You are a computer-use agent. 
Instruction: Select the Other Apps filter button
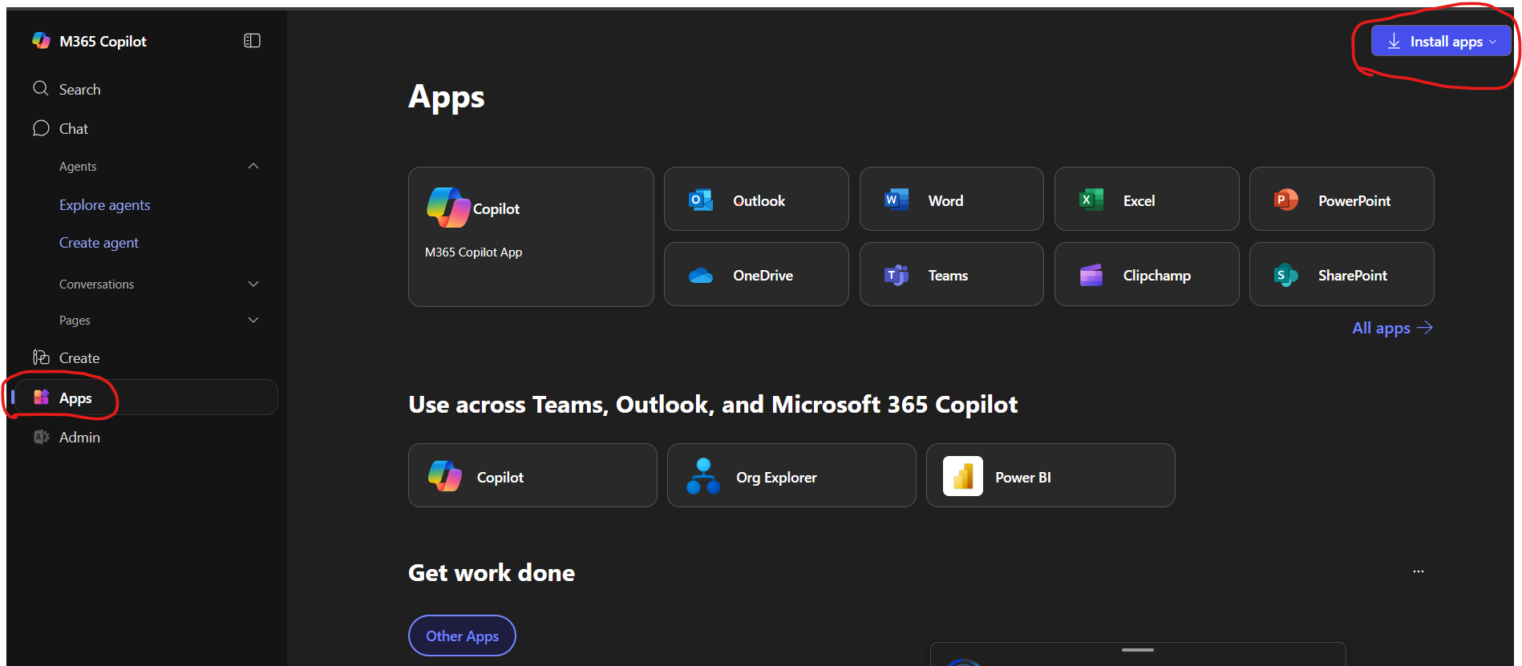[x=462, y=636]
